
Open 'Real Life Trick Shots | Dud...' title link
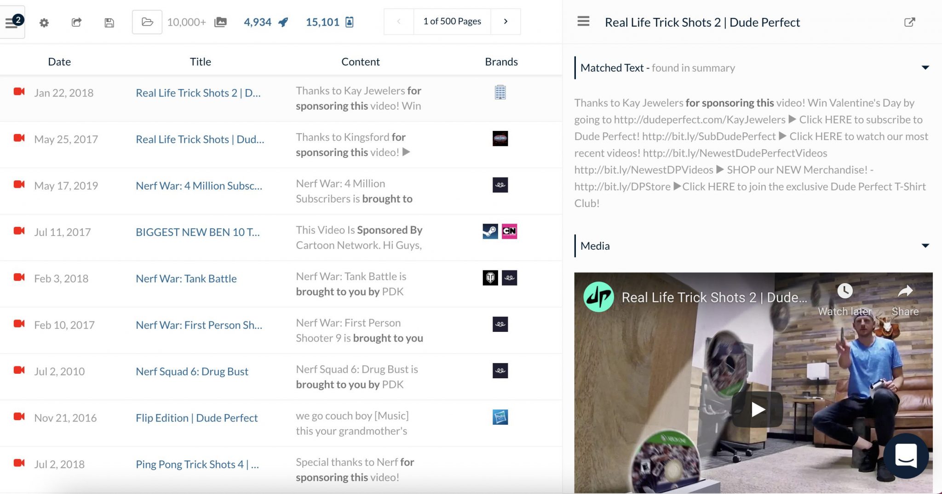(200, 139)
